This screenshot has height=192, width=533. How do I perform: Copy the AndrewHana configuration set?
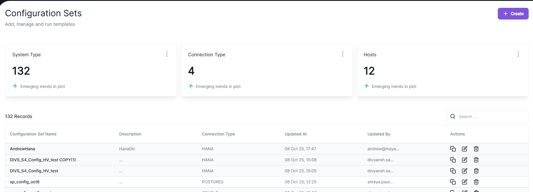(453, 149)
